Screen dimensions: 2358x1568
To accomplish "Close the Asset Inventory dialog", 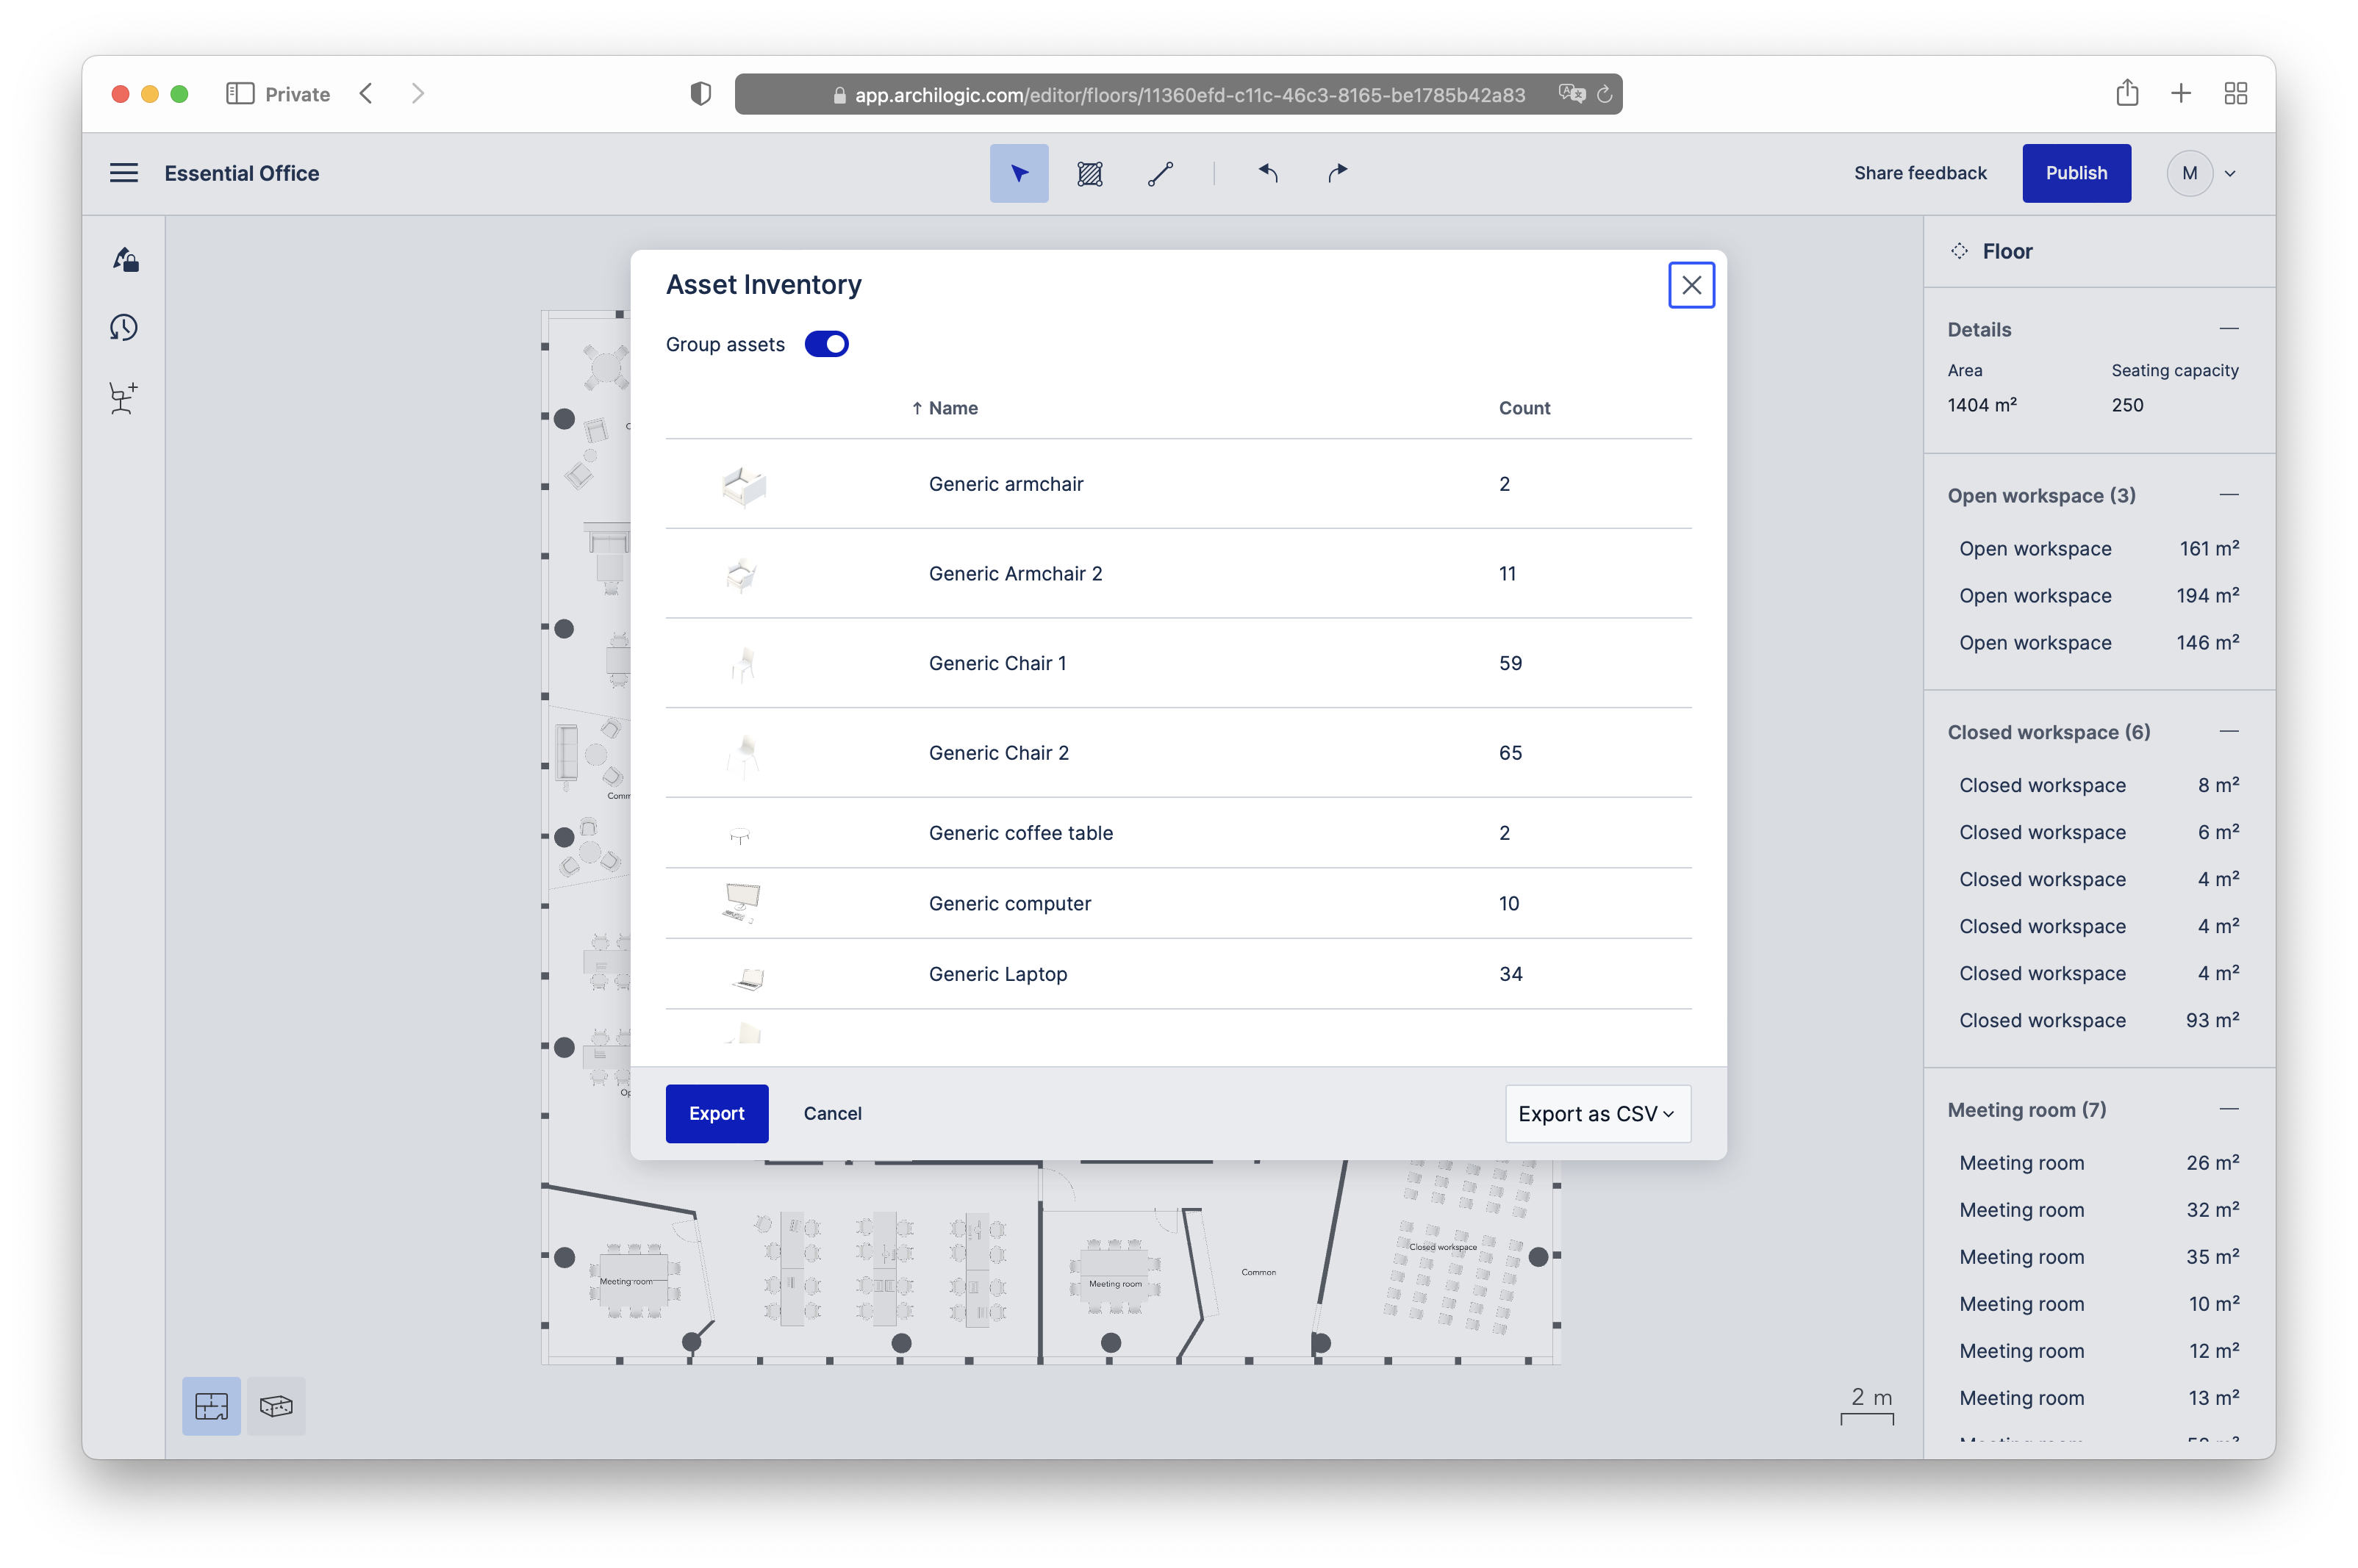I will click(x=1691, y=285).
